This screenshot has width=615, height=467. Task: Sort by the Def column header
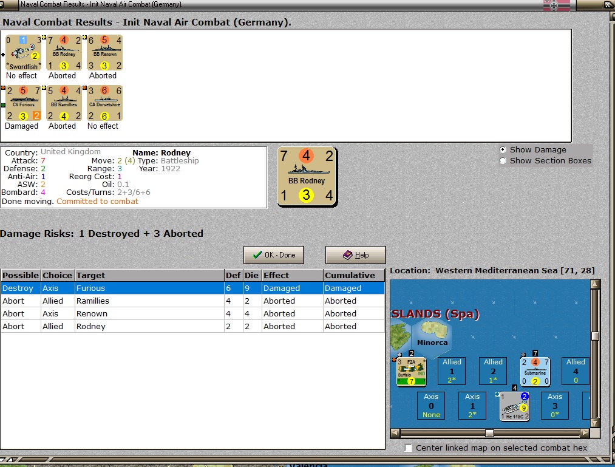[233, 275]
